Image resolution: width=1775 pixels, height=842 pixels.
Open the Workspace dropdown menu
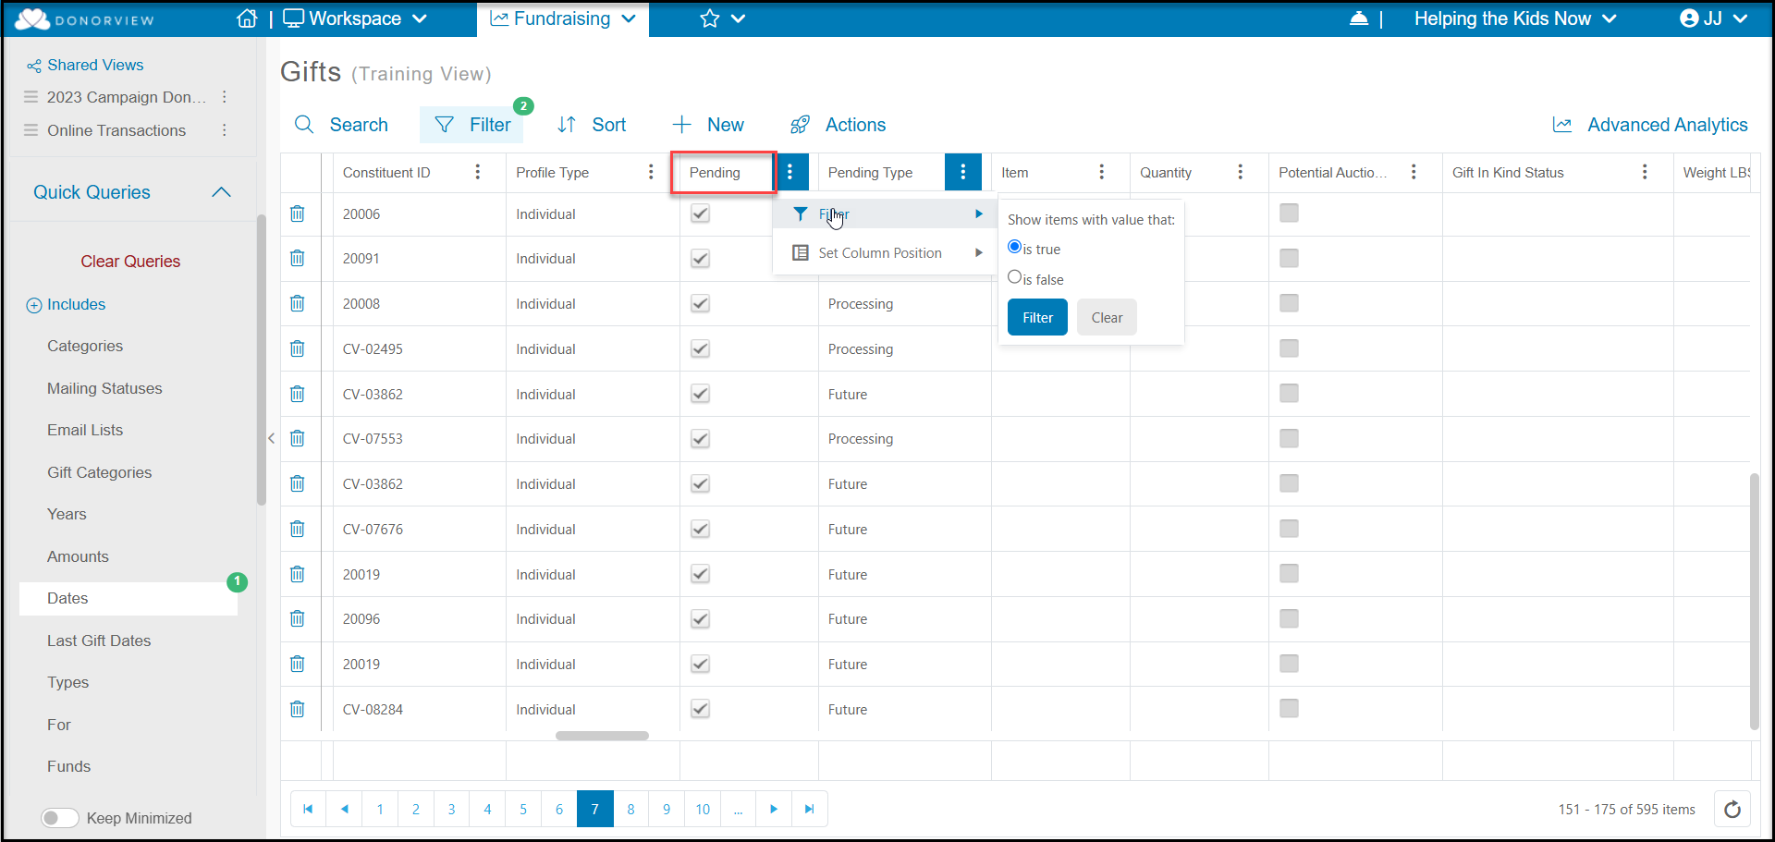355,18
